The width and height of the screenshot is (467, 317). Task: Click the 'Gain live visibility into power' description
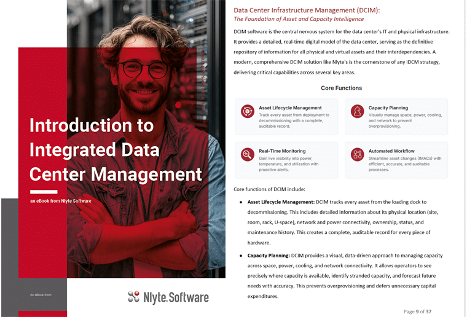288,164
